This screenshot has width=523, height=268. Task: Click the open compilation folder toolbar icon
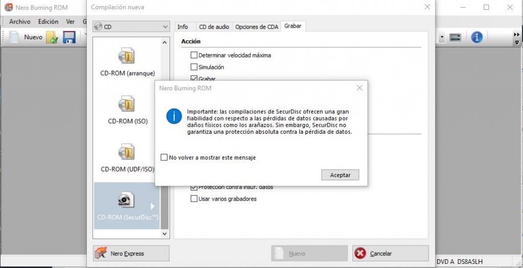[53, 37]
